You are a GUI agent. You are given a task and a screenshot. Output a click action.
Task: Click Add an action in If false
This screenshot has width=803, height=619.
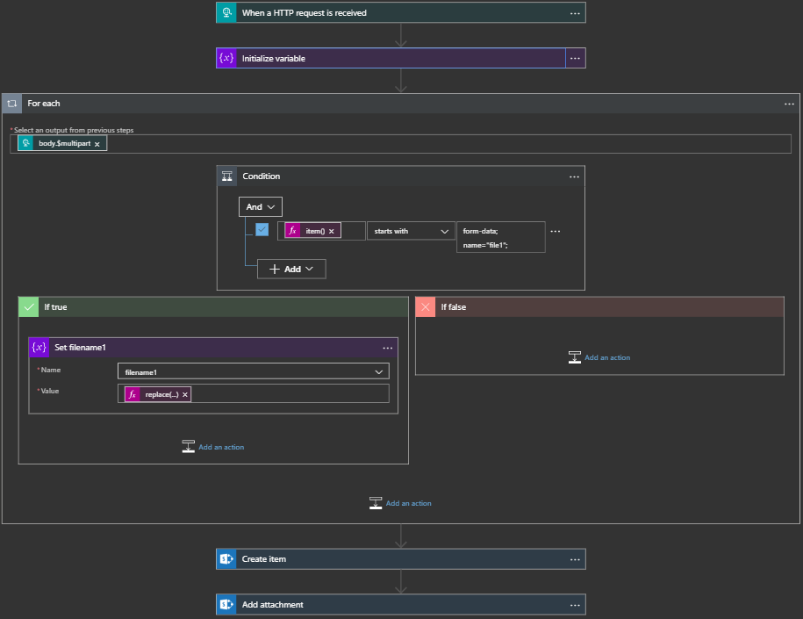click(x=606, y=357)
